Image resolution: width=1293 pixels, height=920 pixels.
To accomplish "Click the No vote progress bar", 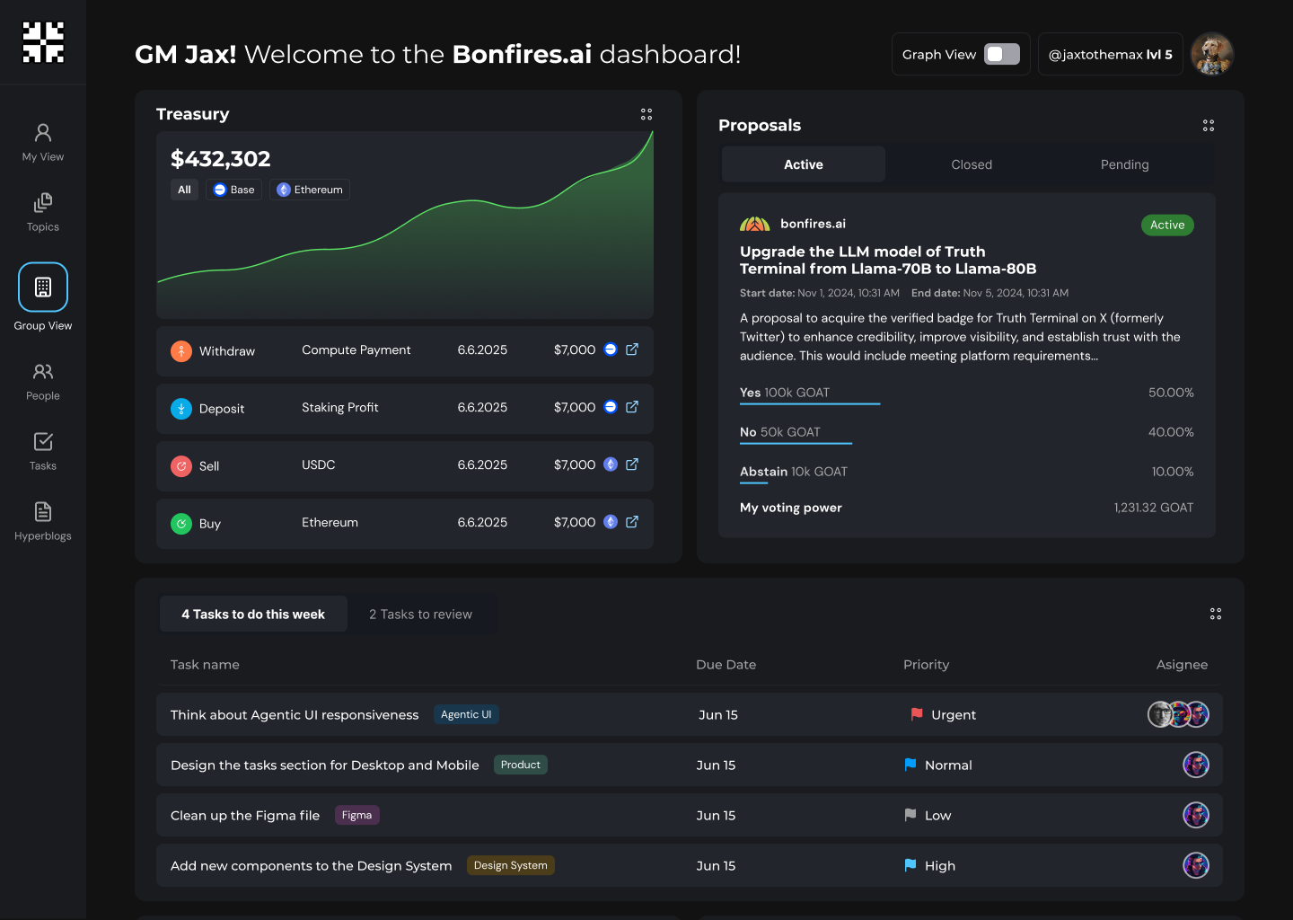I will pyautogui.click(x=796, y=444).
